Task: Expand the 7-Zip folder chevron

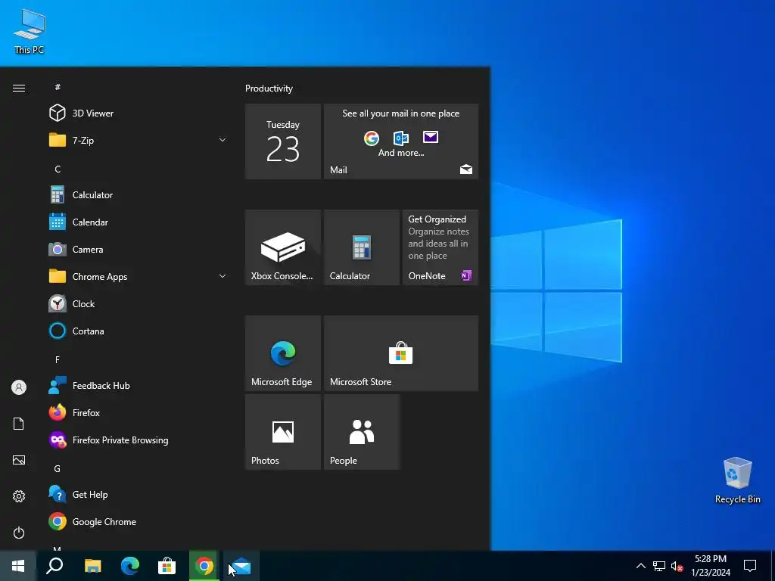Action: coord(223,140)
